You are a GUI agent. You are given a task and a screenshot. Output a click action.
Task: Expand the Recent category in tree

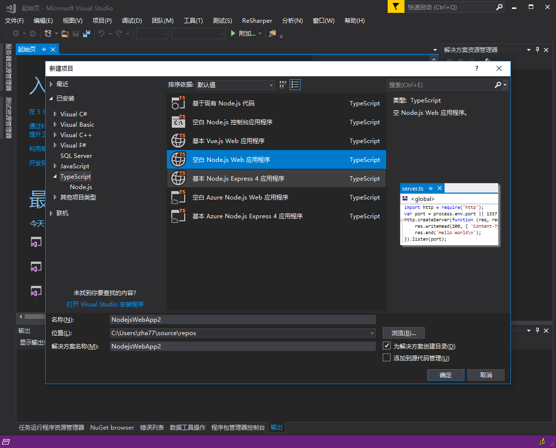51,84
